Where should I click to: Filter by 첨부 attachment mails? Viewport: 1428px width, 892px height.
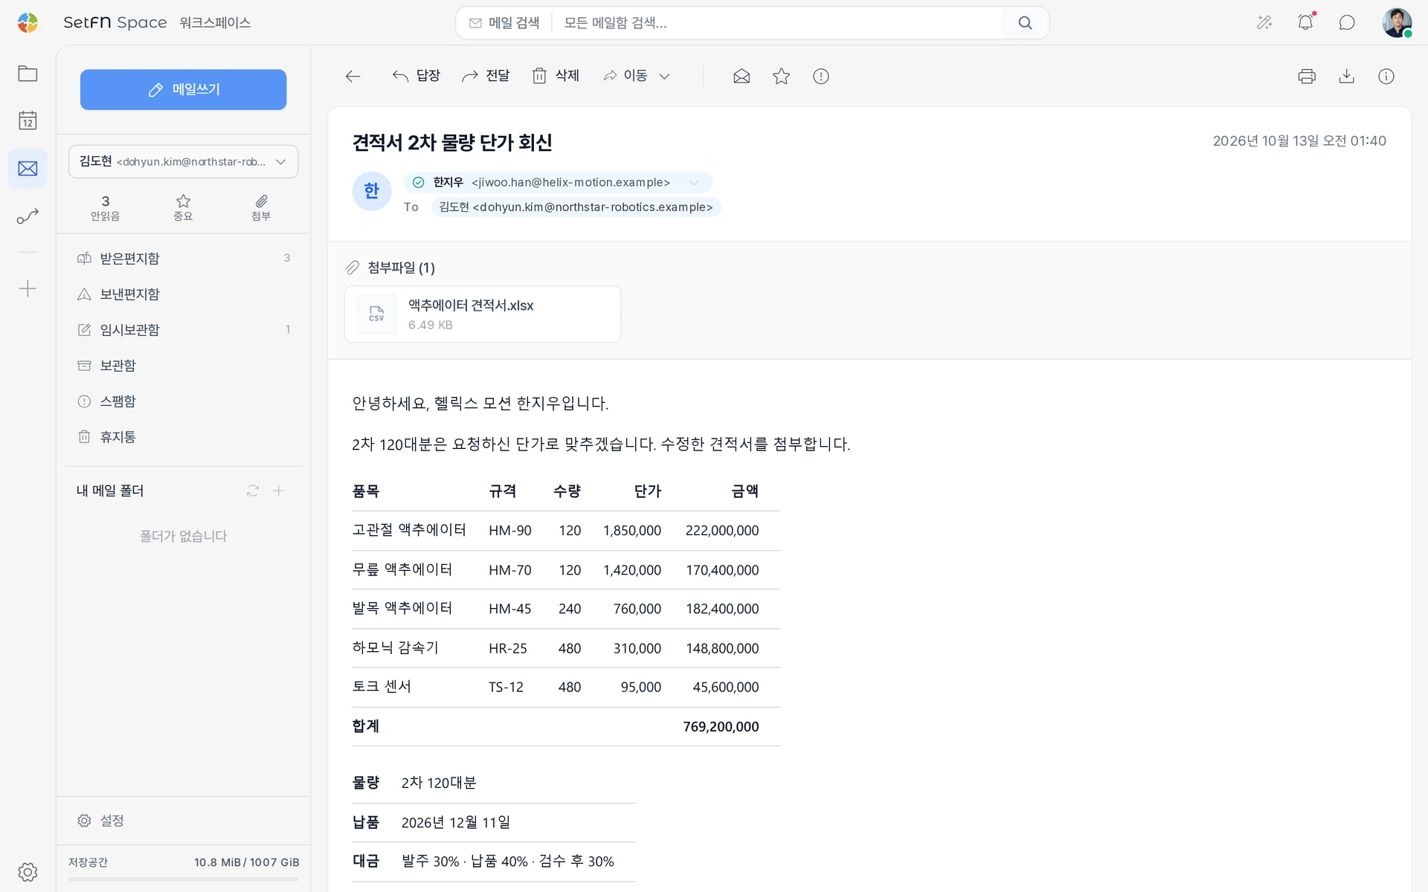[x=261, y=207]
